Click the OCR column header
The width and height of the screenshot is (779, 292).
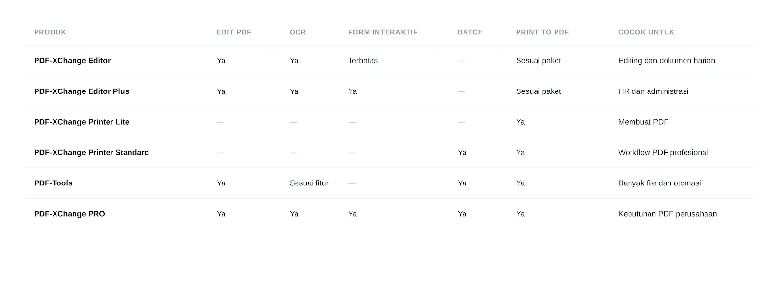297,32
